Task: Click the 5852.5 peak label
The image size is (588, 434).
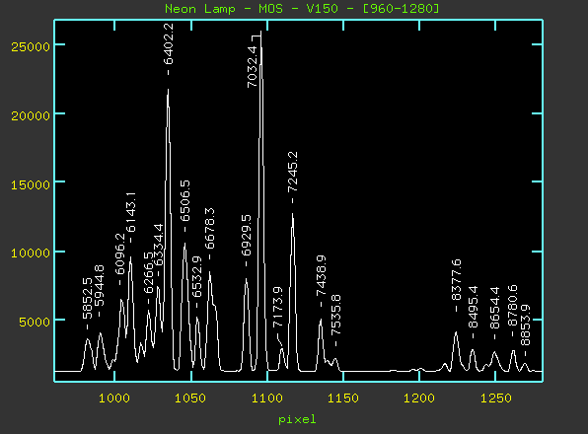Action: [x=87, y=298]
